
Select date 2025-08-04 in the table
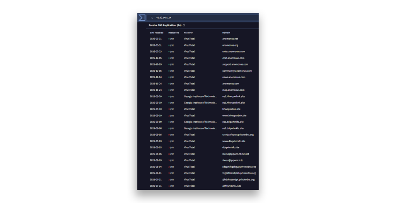(x=155, y=167)
